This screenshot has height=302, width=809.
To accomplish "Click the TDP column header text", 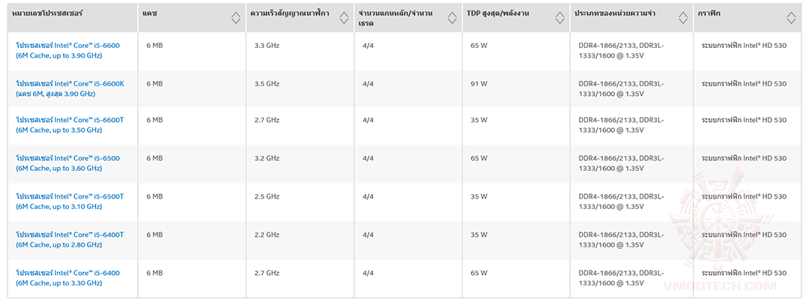I will (498, 14).
